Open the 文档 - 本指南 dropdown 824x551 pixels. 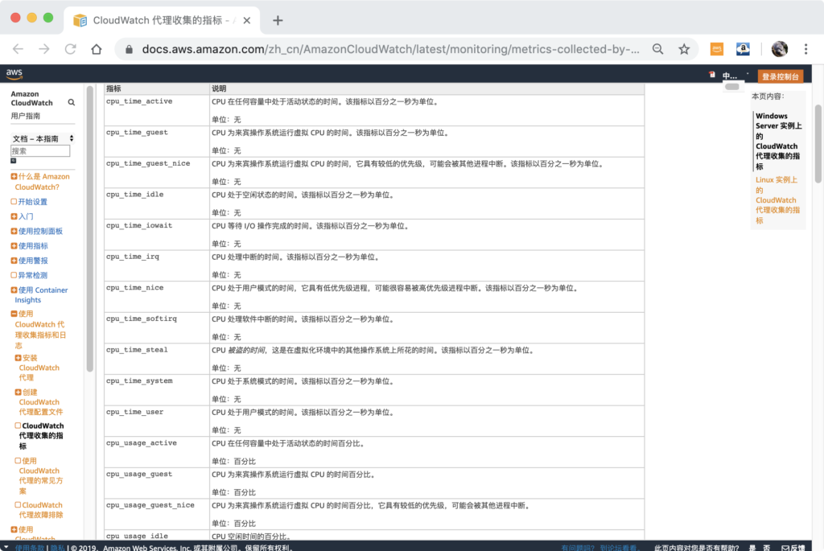pos(43,138)
